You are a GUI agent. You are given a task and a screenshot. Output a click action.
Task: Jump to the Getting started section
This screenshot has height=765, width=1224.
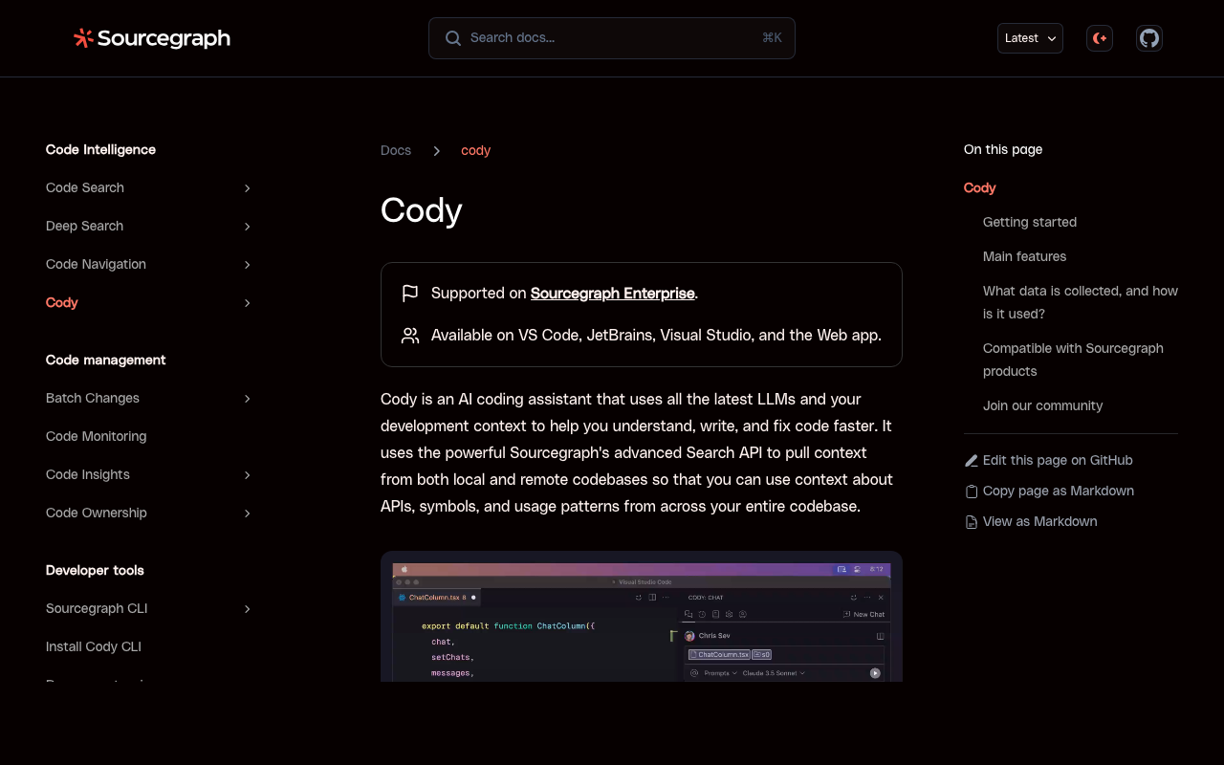tap(1029, 222)
